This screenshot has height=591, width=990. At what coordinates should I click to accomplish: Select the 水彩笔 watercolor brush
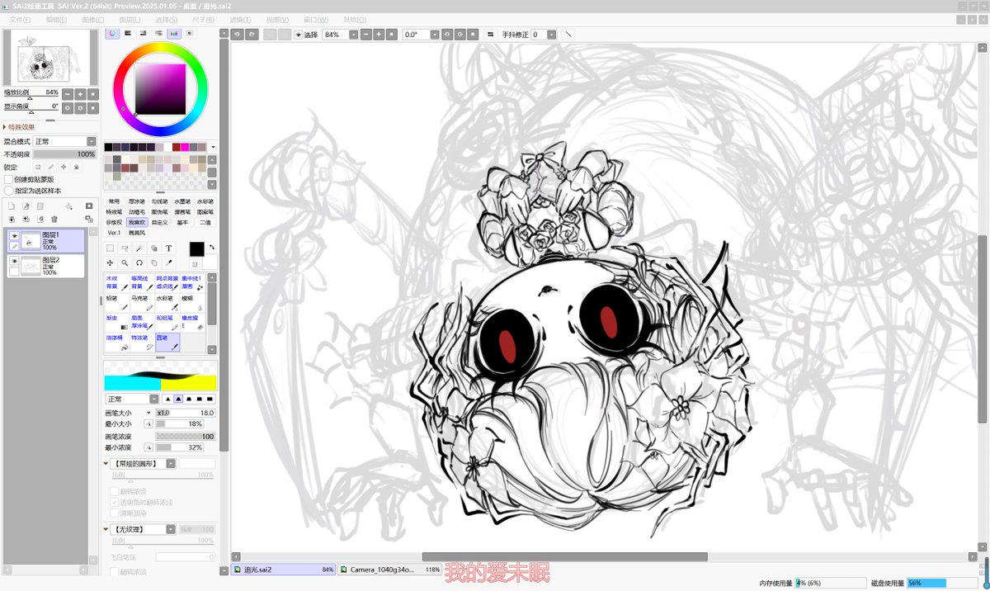pyautogui.click(x=167, y=303)
